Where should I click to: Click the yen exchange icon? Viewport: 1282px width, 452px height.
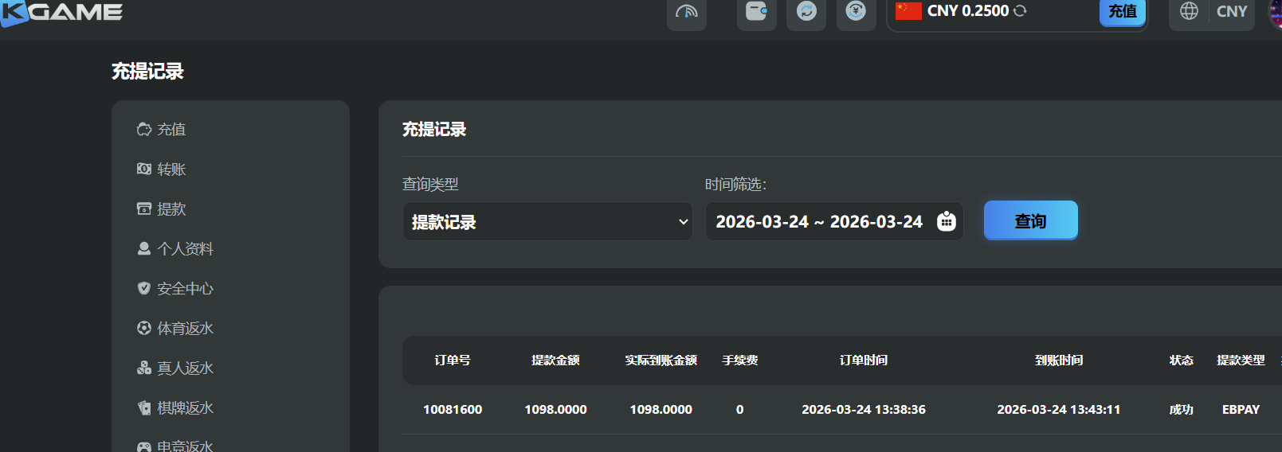coord(856,12)
